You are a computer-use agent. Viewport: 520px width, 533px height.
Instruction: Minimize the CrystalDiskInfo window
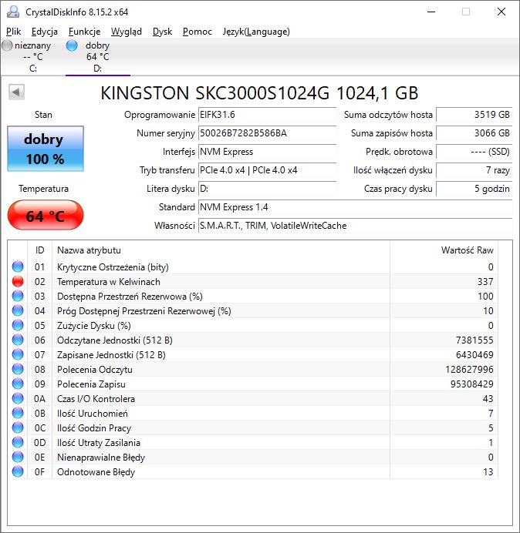pyautogui.click(x=431, y=12)
